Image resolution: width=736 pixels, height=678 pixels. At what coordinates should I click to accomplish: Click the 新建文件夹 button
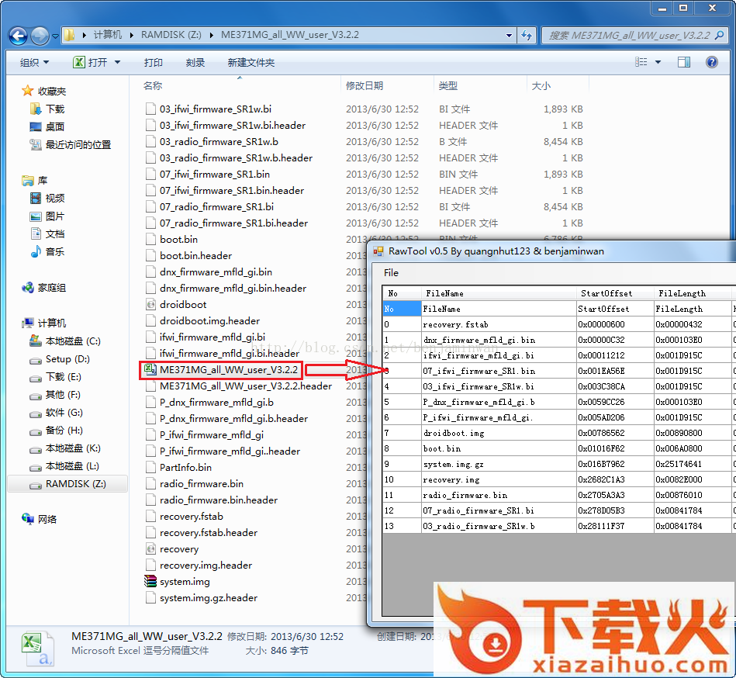(251, 62)
